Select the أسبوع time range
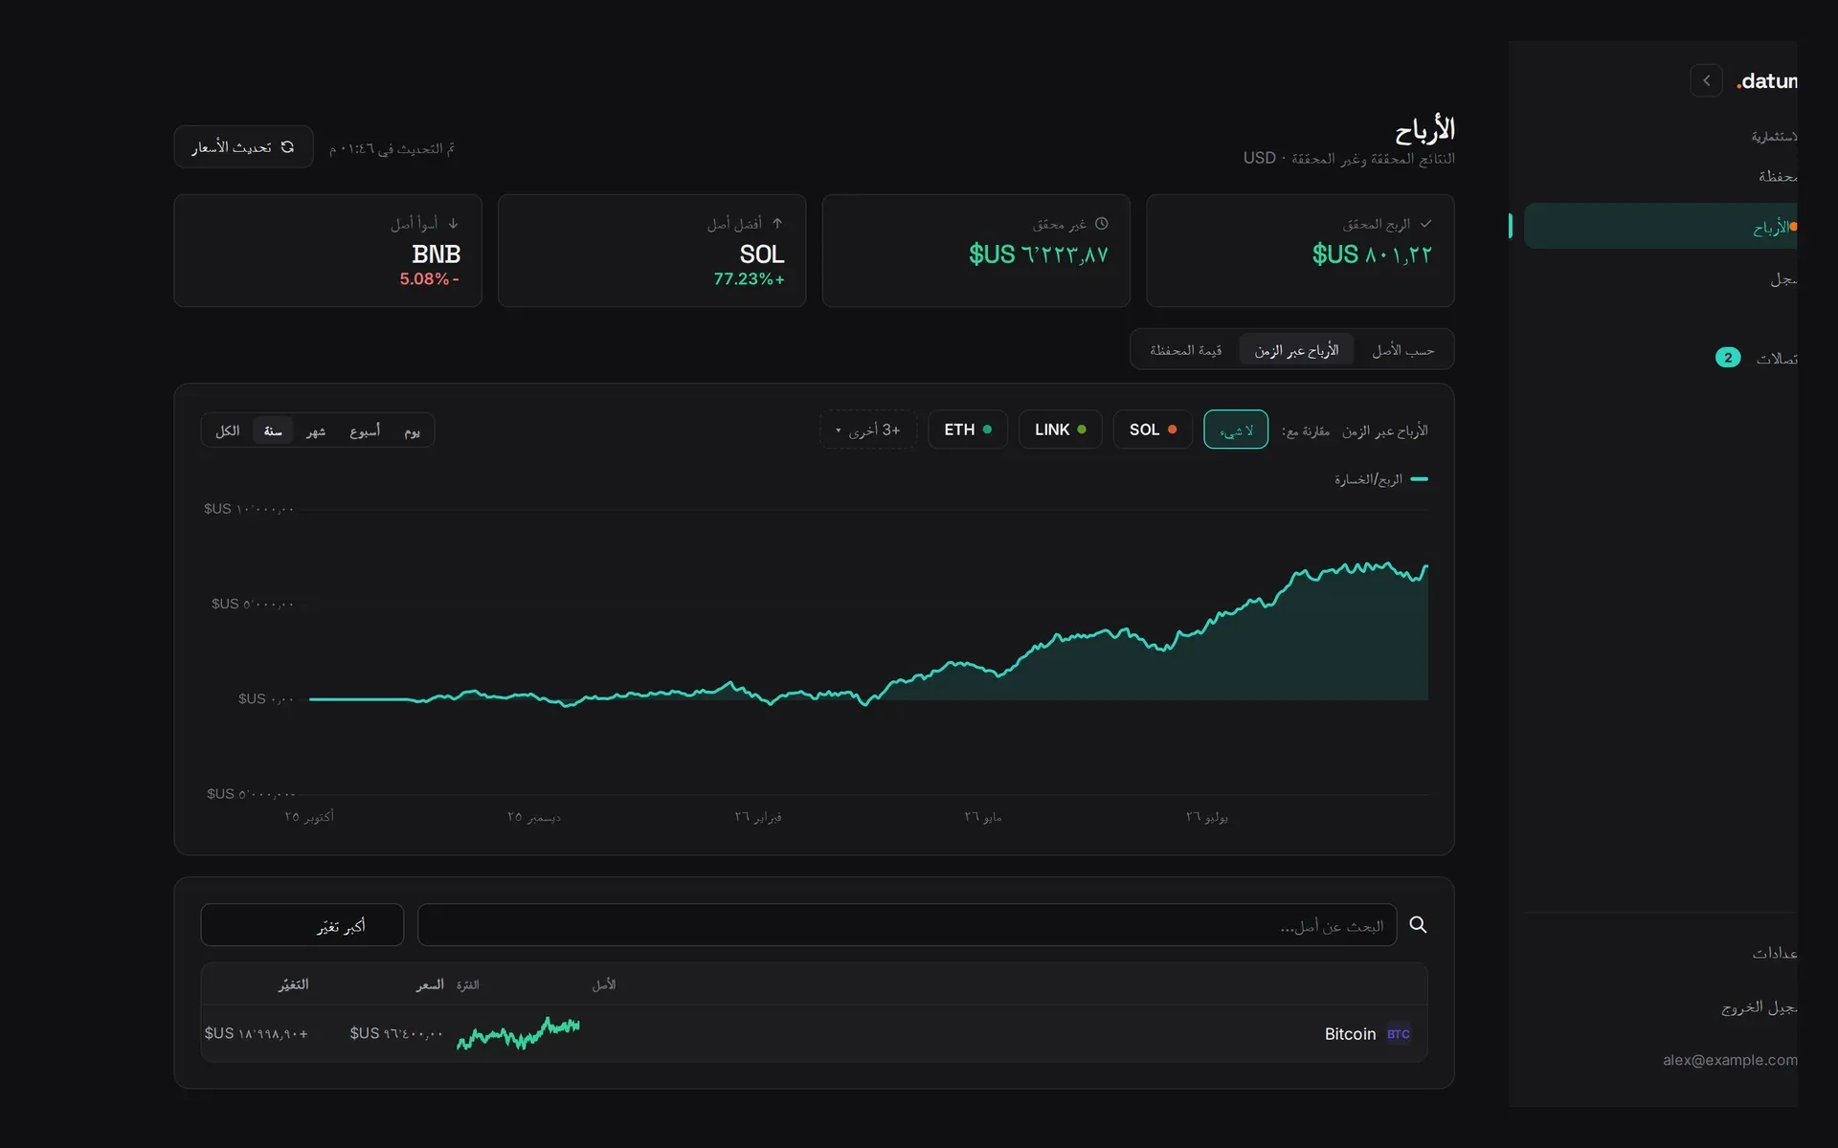The width and height of the screenshot is (1838, 1148). pos(365,430)
